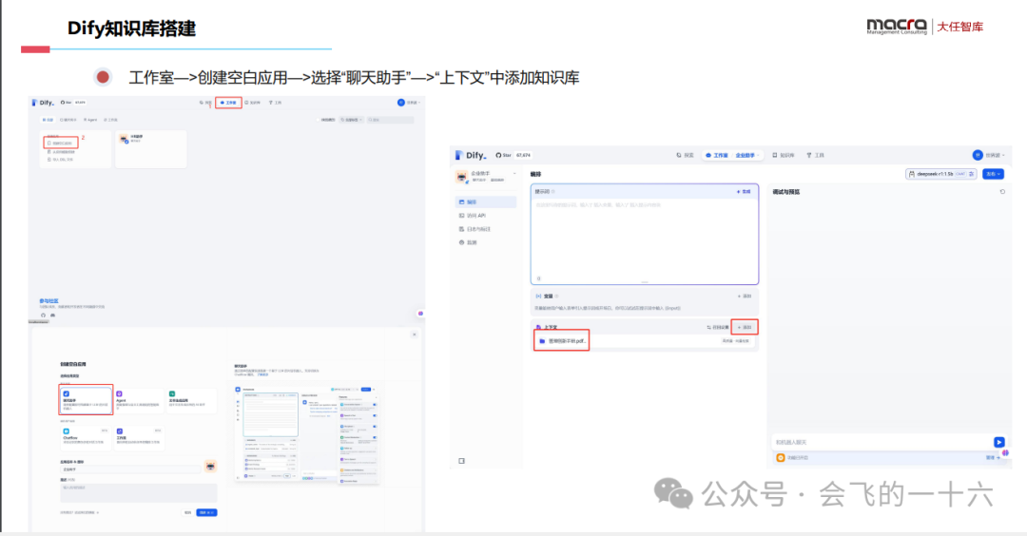Click the 聊天助手 preview image in the dialog
Viewport: 1027px width, 536px height.
(x=306, y=434)
